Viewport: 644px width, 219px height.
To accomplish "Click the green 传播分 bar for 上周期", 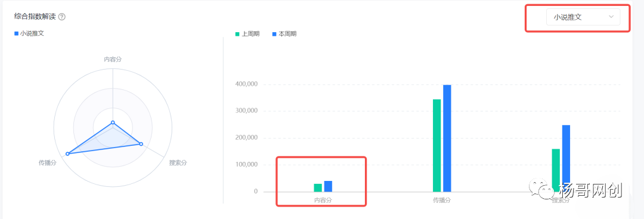I will tap(436, 146).
